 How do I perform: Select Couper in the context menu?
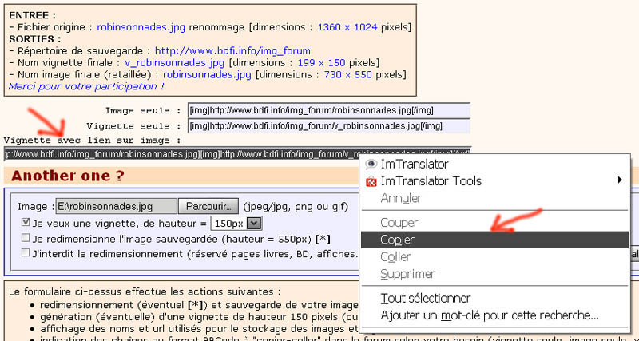(494, 223)
